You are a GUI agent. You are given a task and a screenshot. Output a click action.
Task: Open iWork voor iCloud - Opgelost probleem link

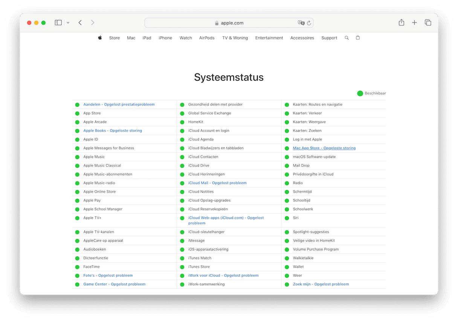pyautogui.click(x=223, y=275)
